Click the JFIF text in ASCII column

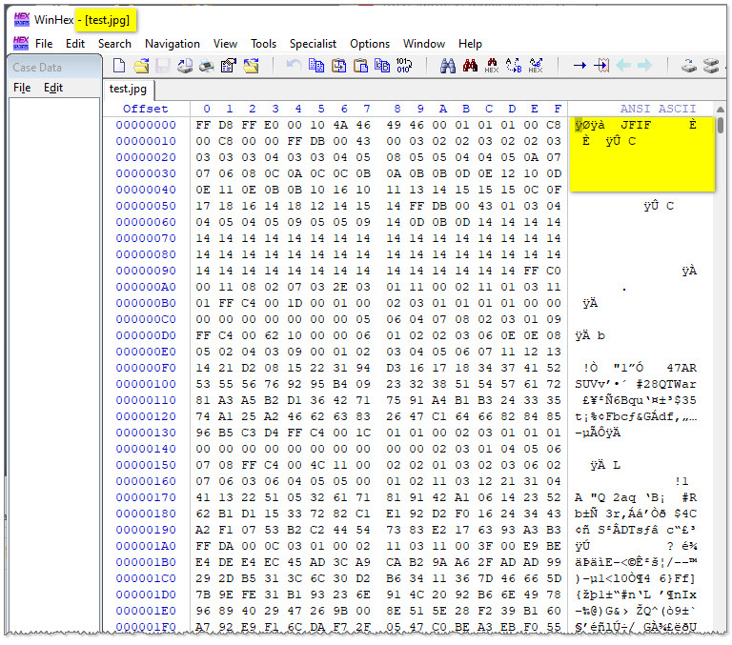pos(636,125)
